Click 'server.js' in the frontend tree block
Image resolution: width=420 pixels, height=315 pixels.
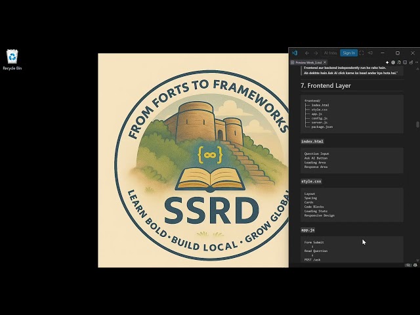click(x=320, y=123)
